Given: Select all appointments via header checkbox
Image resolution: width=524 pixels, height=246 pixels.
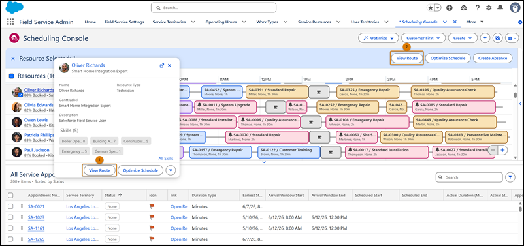Looking at the screenshot, I should pyautogui.click(x=10, y=195).
